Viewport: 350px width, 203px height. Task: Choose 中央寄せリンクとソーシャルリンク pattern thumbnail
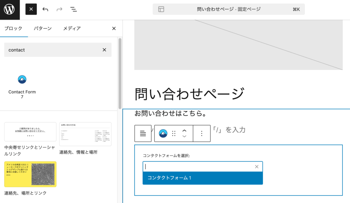pos(30,132)
